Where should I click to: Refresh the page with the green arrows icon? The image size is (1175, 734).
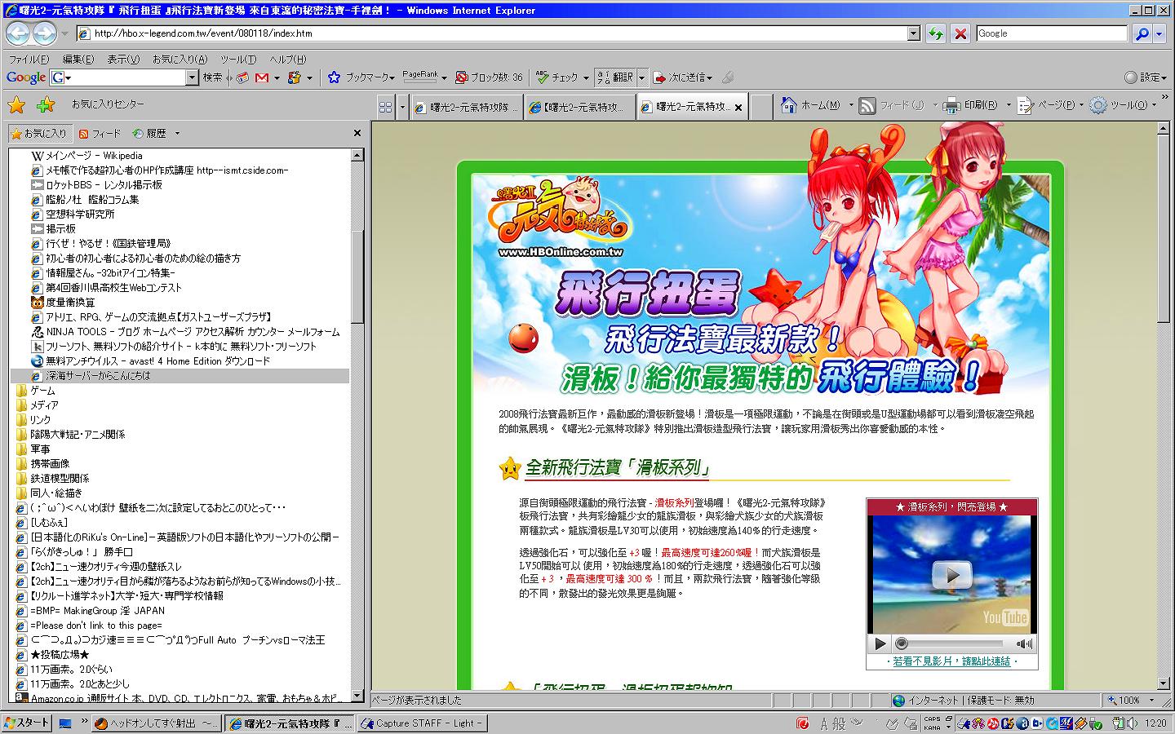pos(936,33)
